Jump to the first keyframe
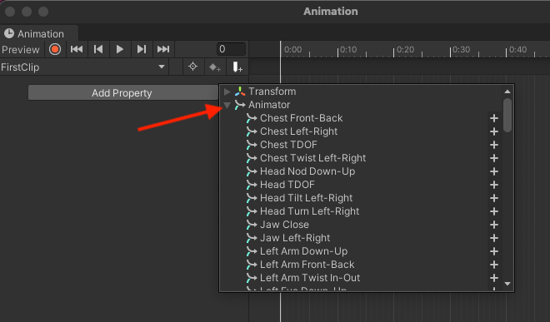 tap(77, 49)
